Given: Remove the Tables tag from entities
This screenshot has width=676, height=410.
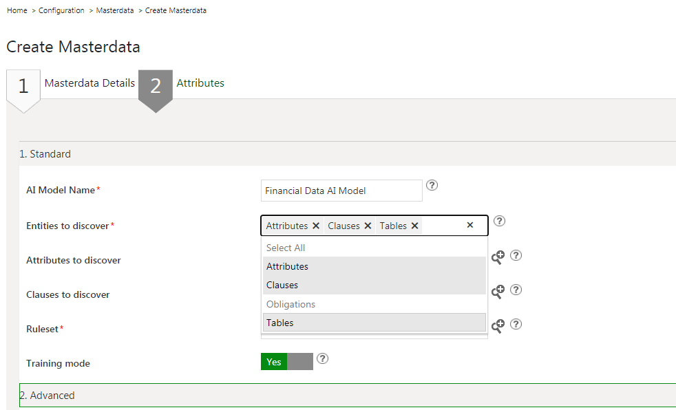Looking at the screenshot, I should (415, 226).
